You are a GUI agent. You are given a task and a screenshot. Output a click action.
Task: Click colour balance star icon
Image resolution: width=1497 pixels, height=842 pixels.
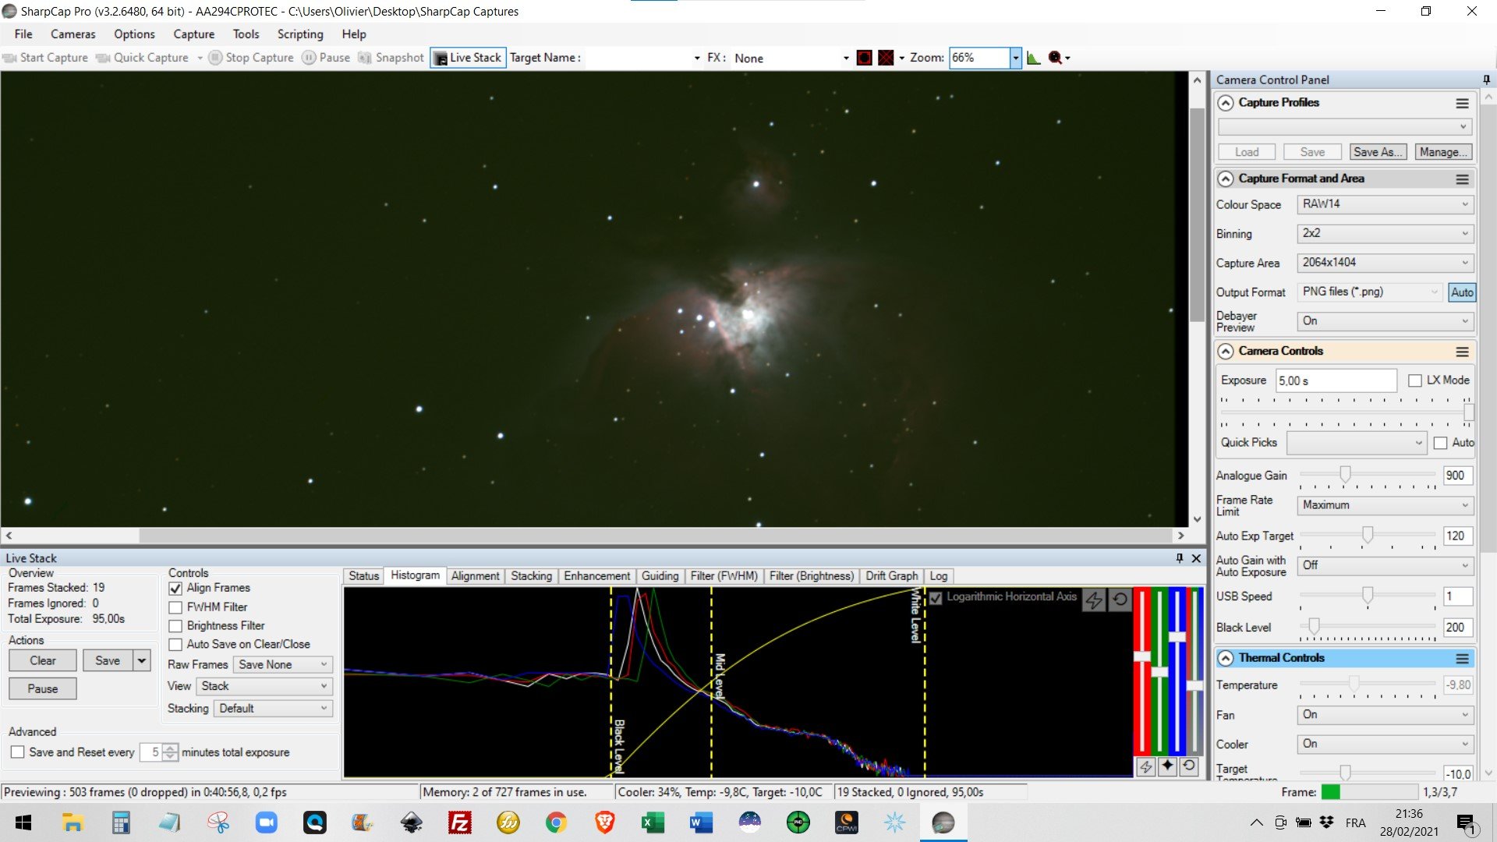pos(1167,766)
